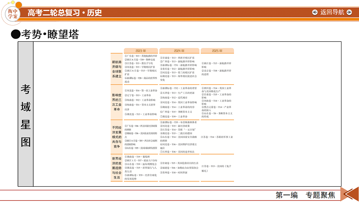Viewport: 359px width, 202px height.
Task: Click 广西卷·T15·垄断资本主义 entry
Action: (176, 112)
